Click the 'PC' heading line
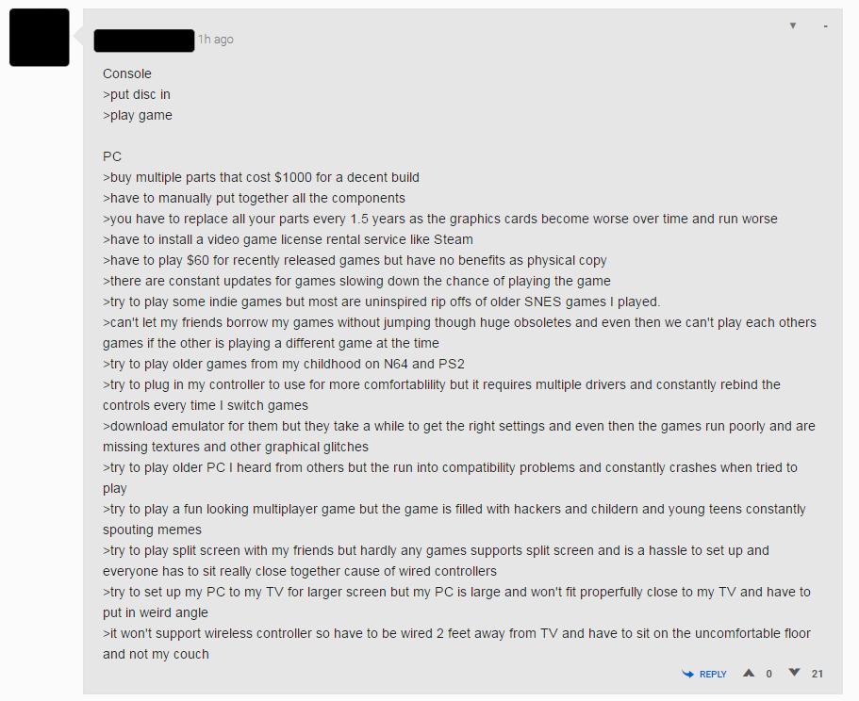 [112, 157]
